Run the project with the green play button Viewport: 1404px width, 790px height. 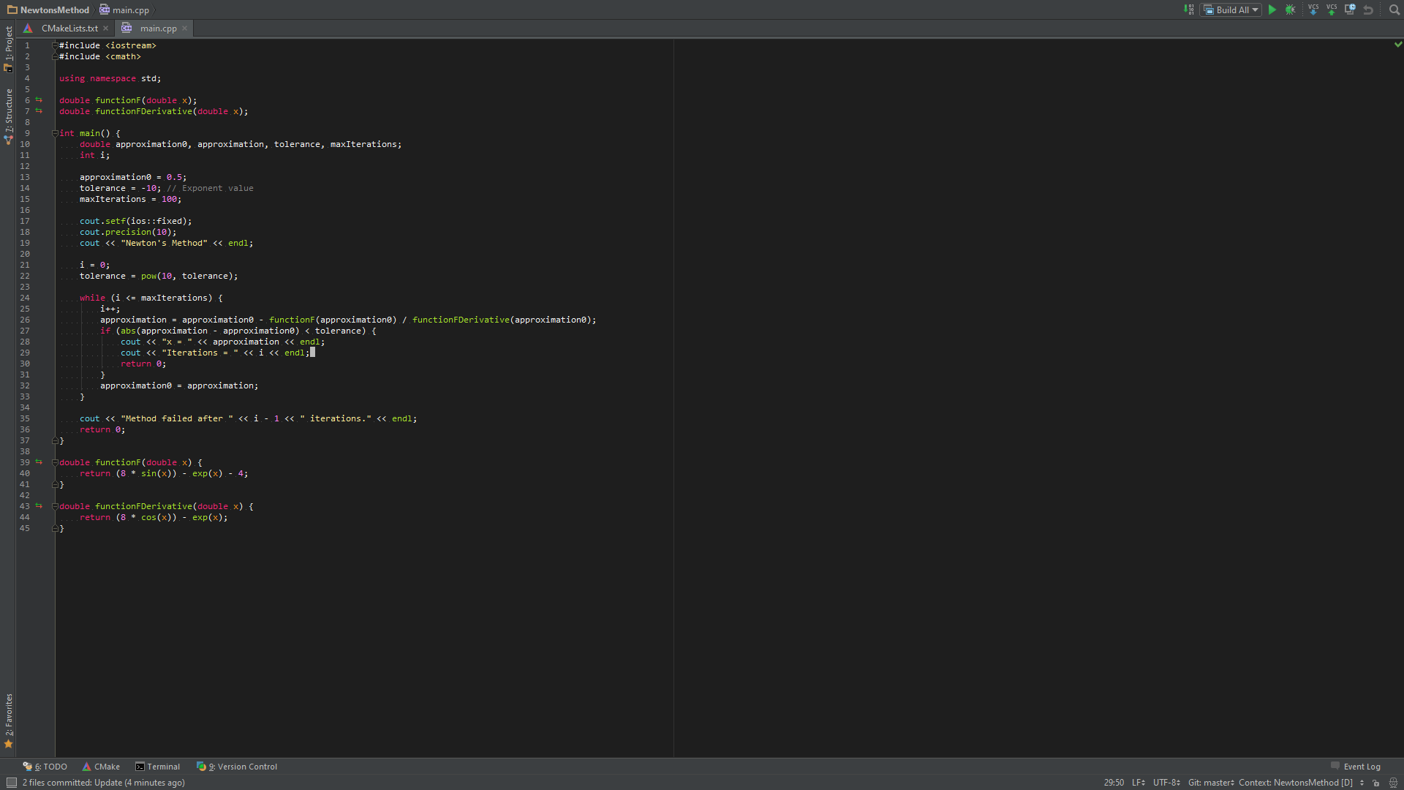coord(1272,10)
